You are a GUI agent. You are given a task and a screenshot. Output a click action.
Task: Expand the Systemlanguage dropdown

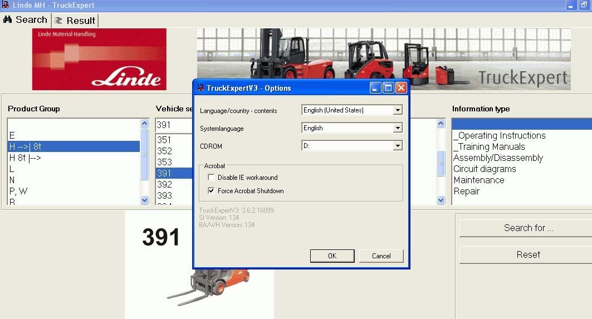pos(398,128)
